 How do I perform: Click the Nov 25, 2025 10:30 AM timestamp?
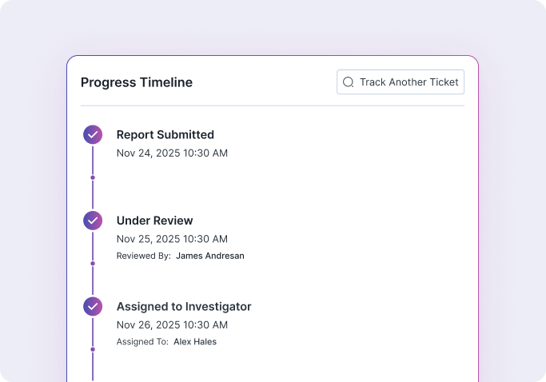pyautogui.click(x=172, y=239)
